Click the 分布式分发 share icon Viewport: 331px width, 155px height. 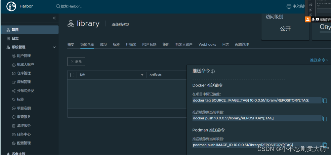pos(14,90)
